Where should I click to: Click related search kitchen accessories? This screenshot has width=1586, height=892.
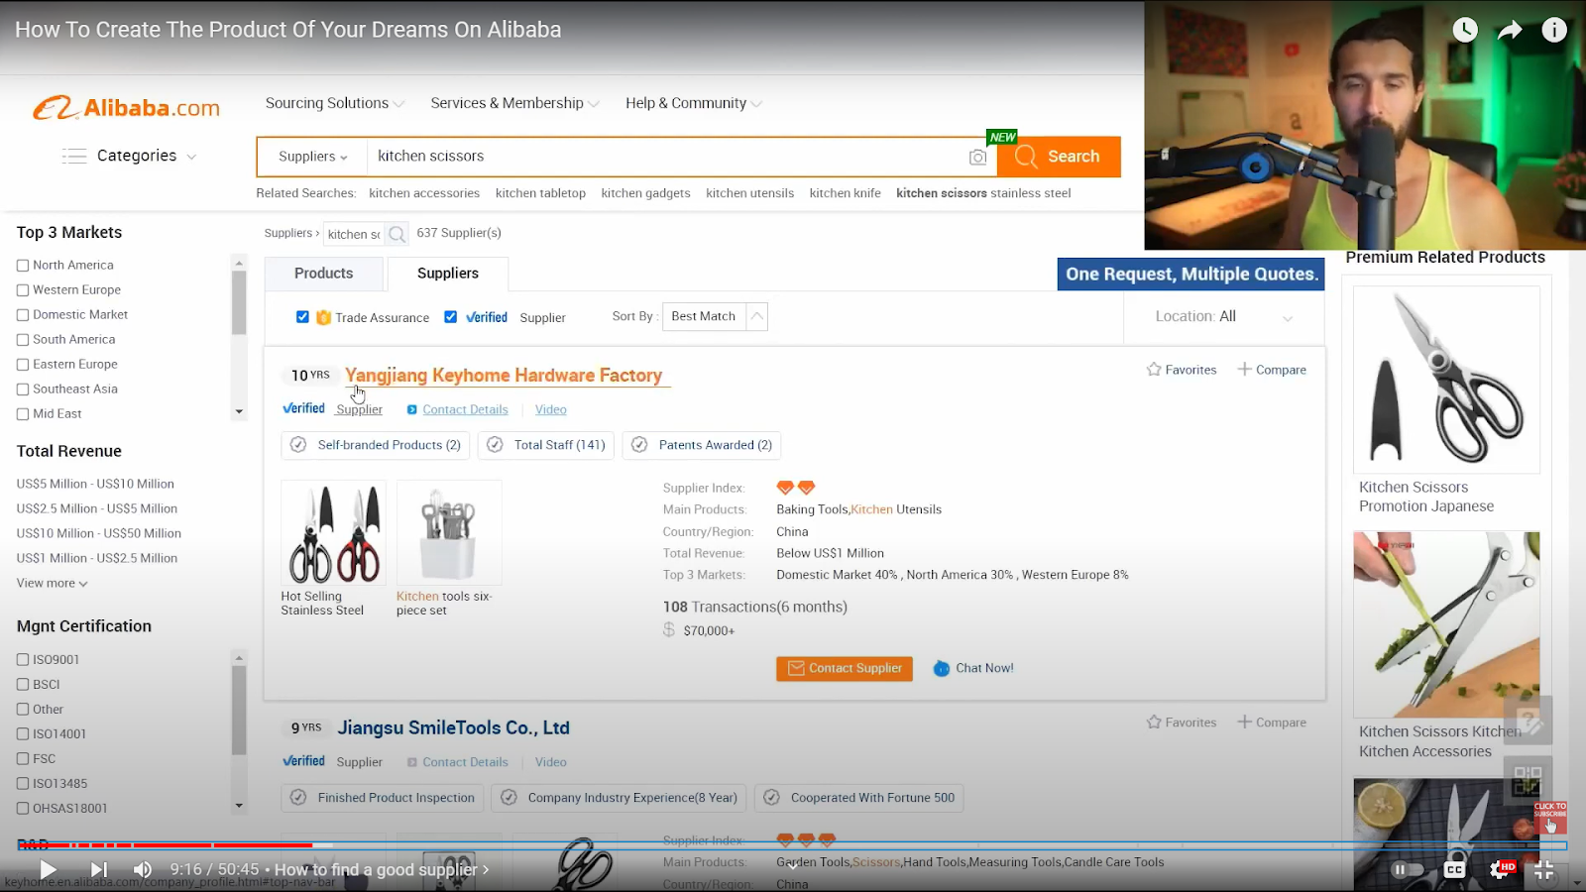coord(424,193)
